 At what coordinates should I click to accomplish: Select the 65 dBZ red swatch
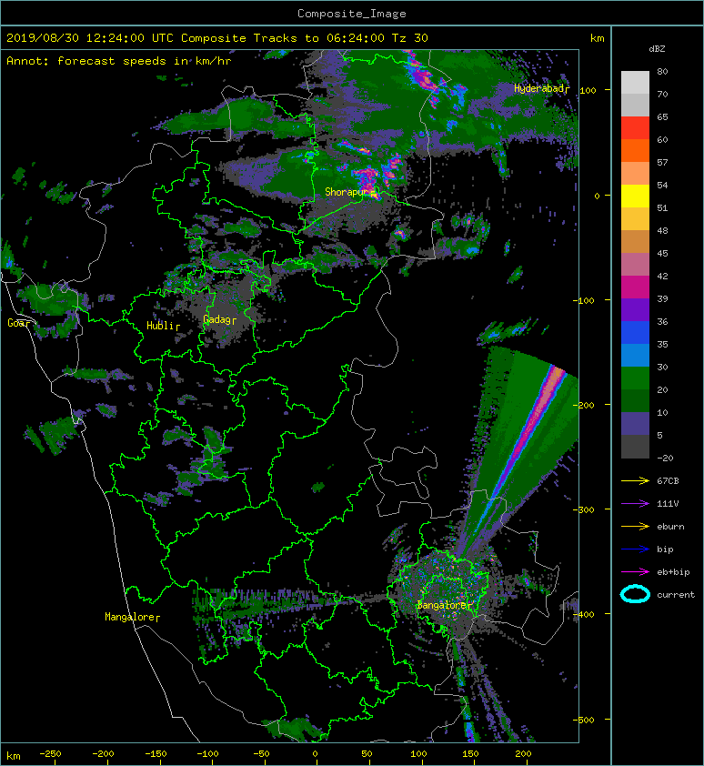point(635,128)
